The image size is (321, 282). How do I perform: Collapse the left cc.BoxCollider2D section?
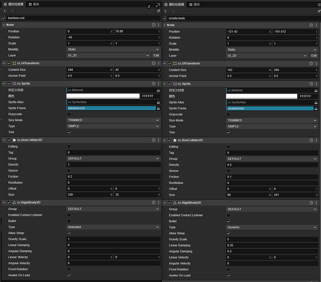click(x=4, y=140)
